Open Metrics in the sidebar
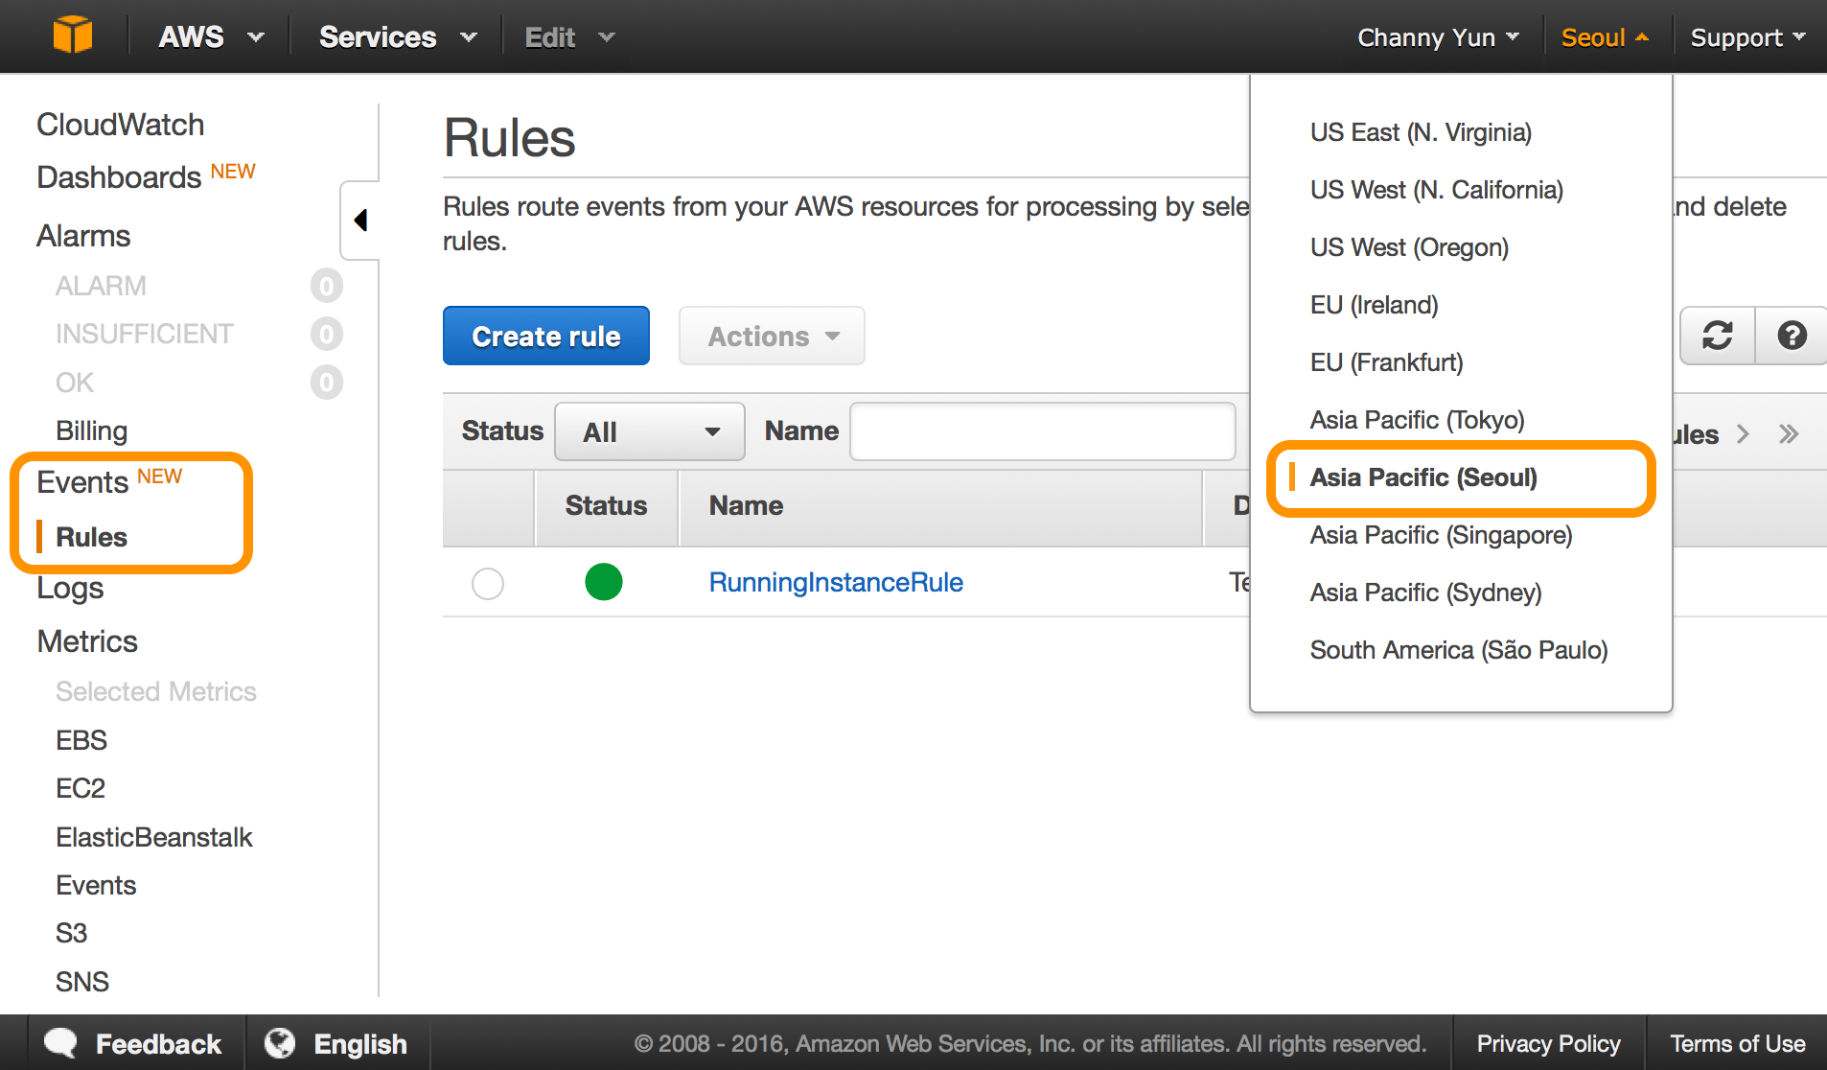The height and width of the screenshot is (1070, 1827). coord(87,641)
